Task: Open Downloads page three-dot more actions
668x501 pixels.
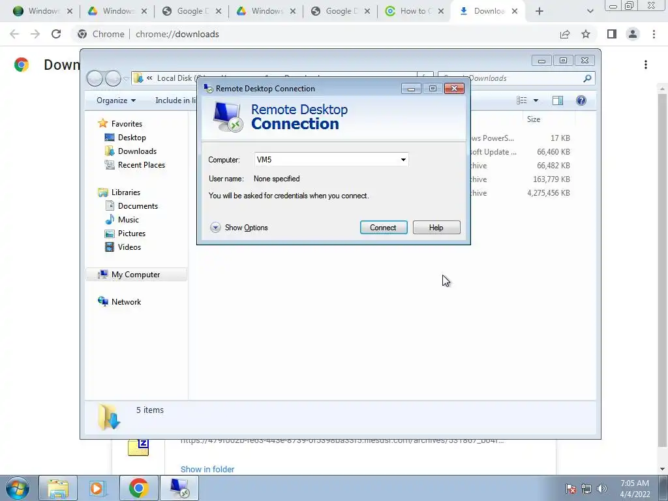Action: click(x=646, y=65)
